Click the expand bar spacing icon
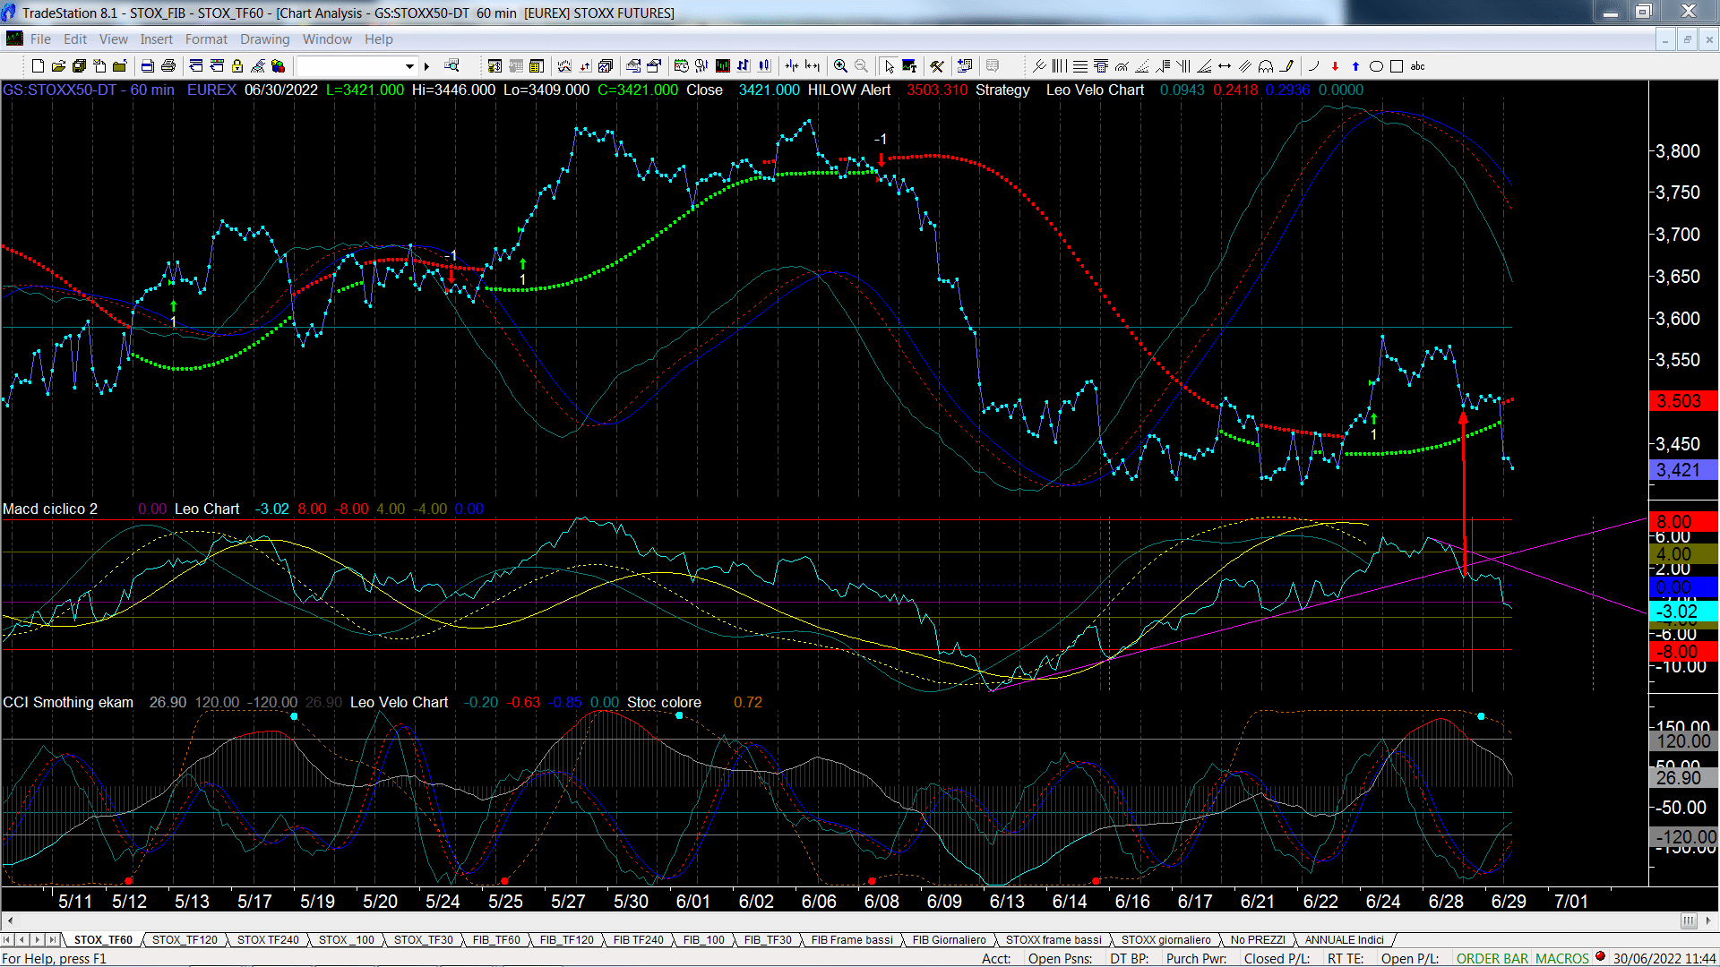 (x=813, y=66)
